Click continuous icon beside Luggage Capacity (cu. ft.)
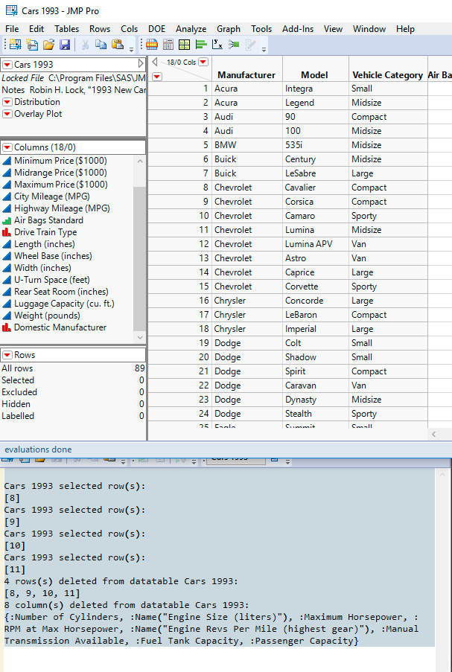452x672 pixels. [x=7, y=304]
